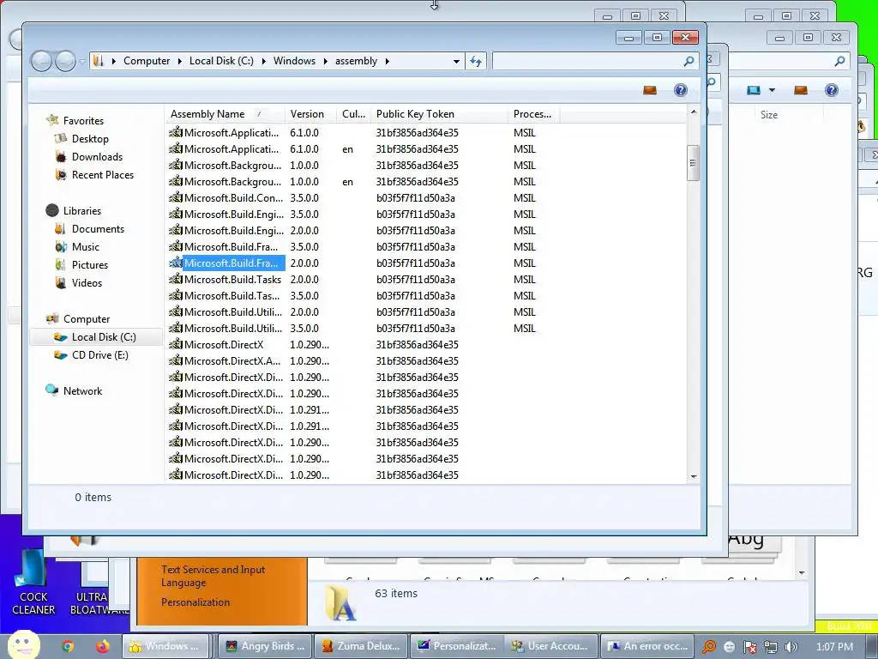Viewport: 878px width, 659px height.
Task: Click the Action Center flag tray icon
Action: tap(749, 647)
